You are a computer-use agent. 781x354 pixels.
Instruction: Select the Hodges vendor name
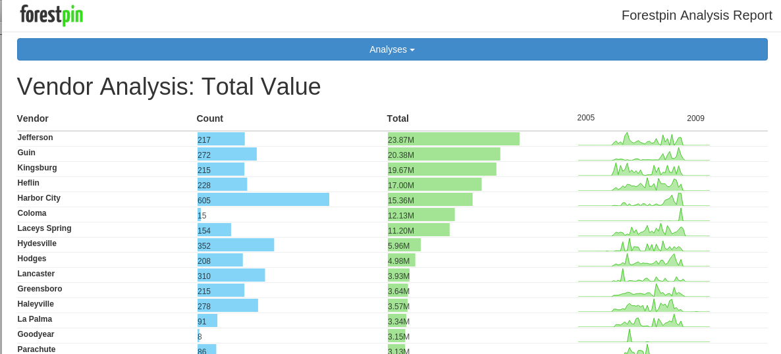(x=32, y=259)
